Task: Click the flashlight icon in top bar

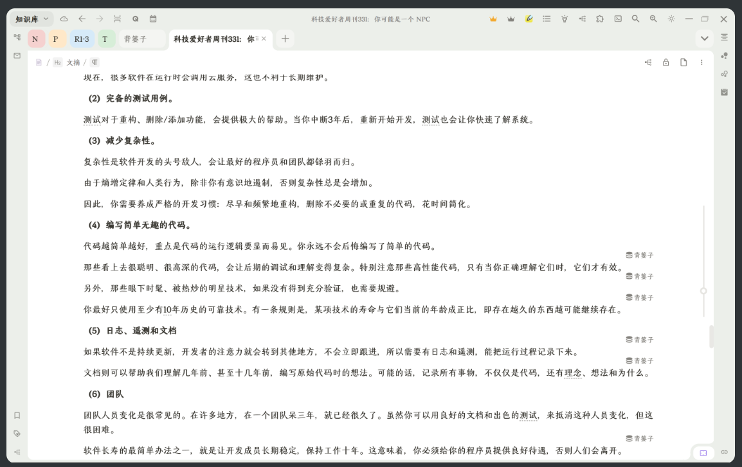Action: pyautogui.click(x=565, y=19)
